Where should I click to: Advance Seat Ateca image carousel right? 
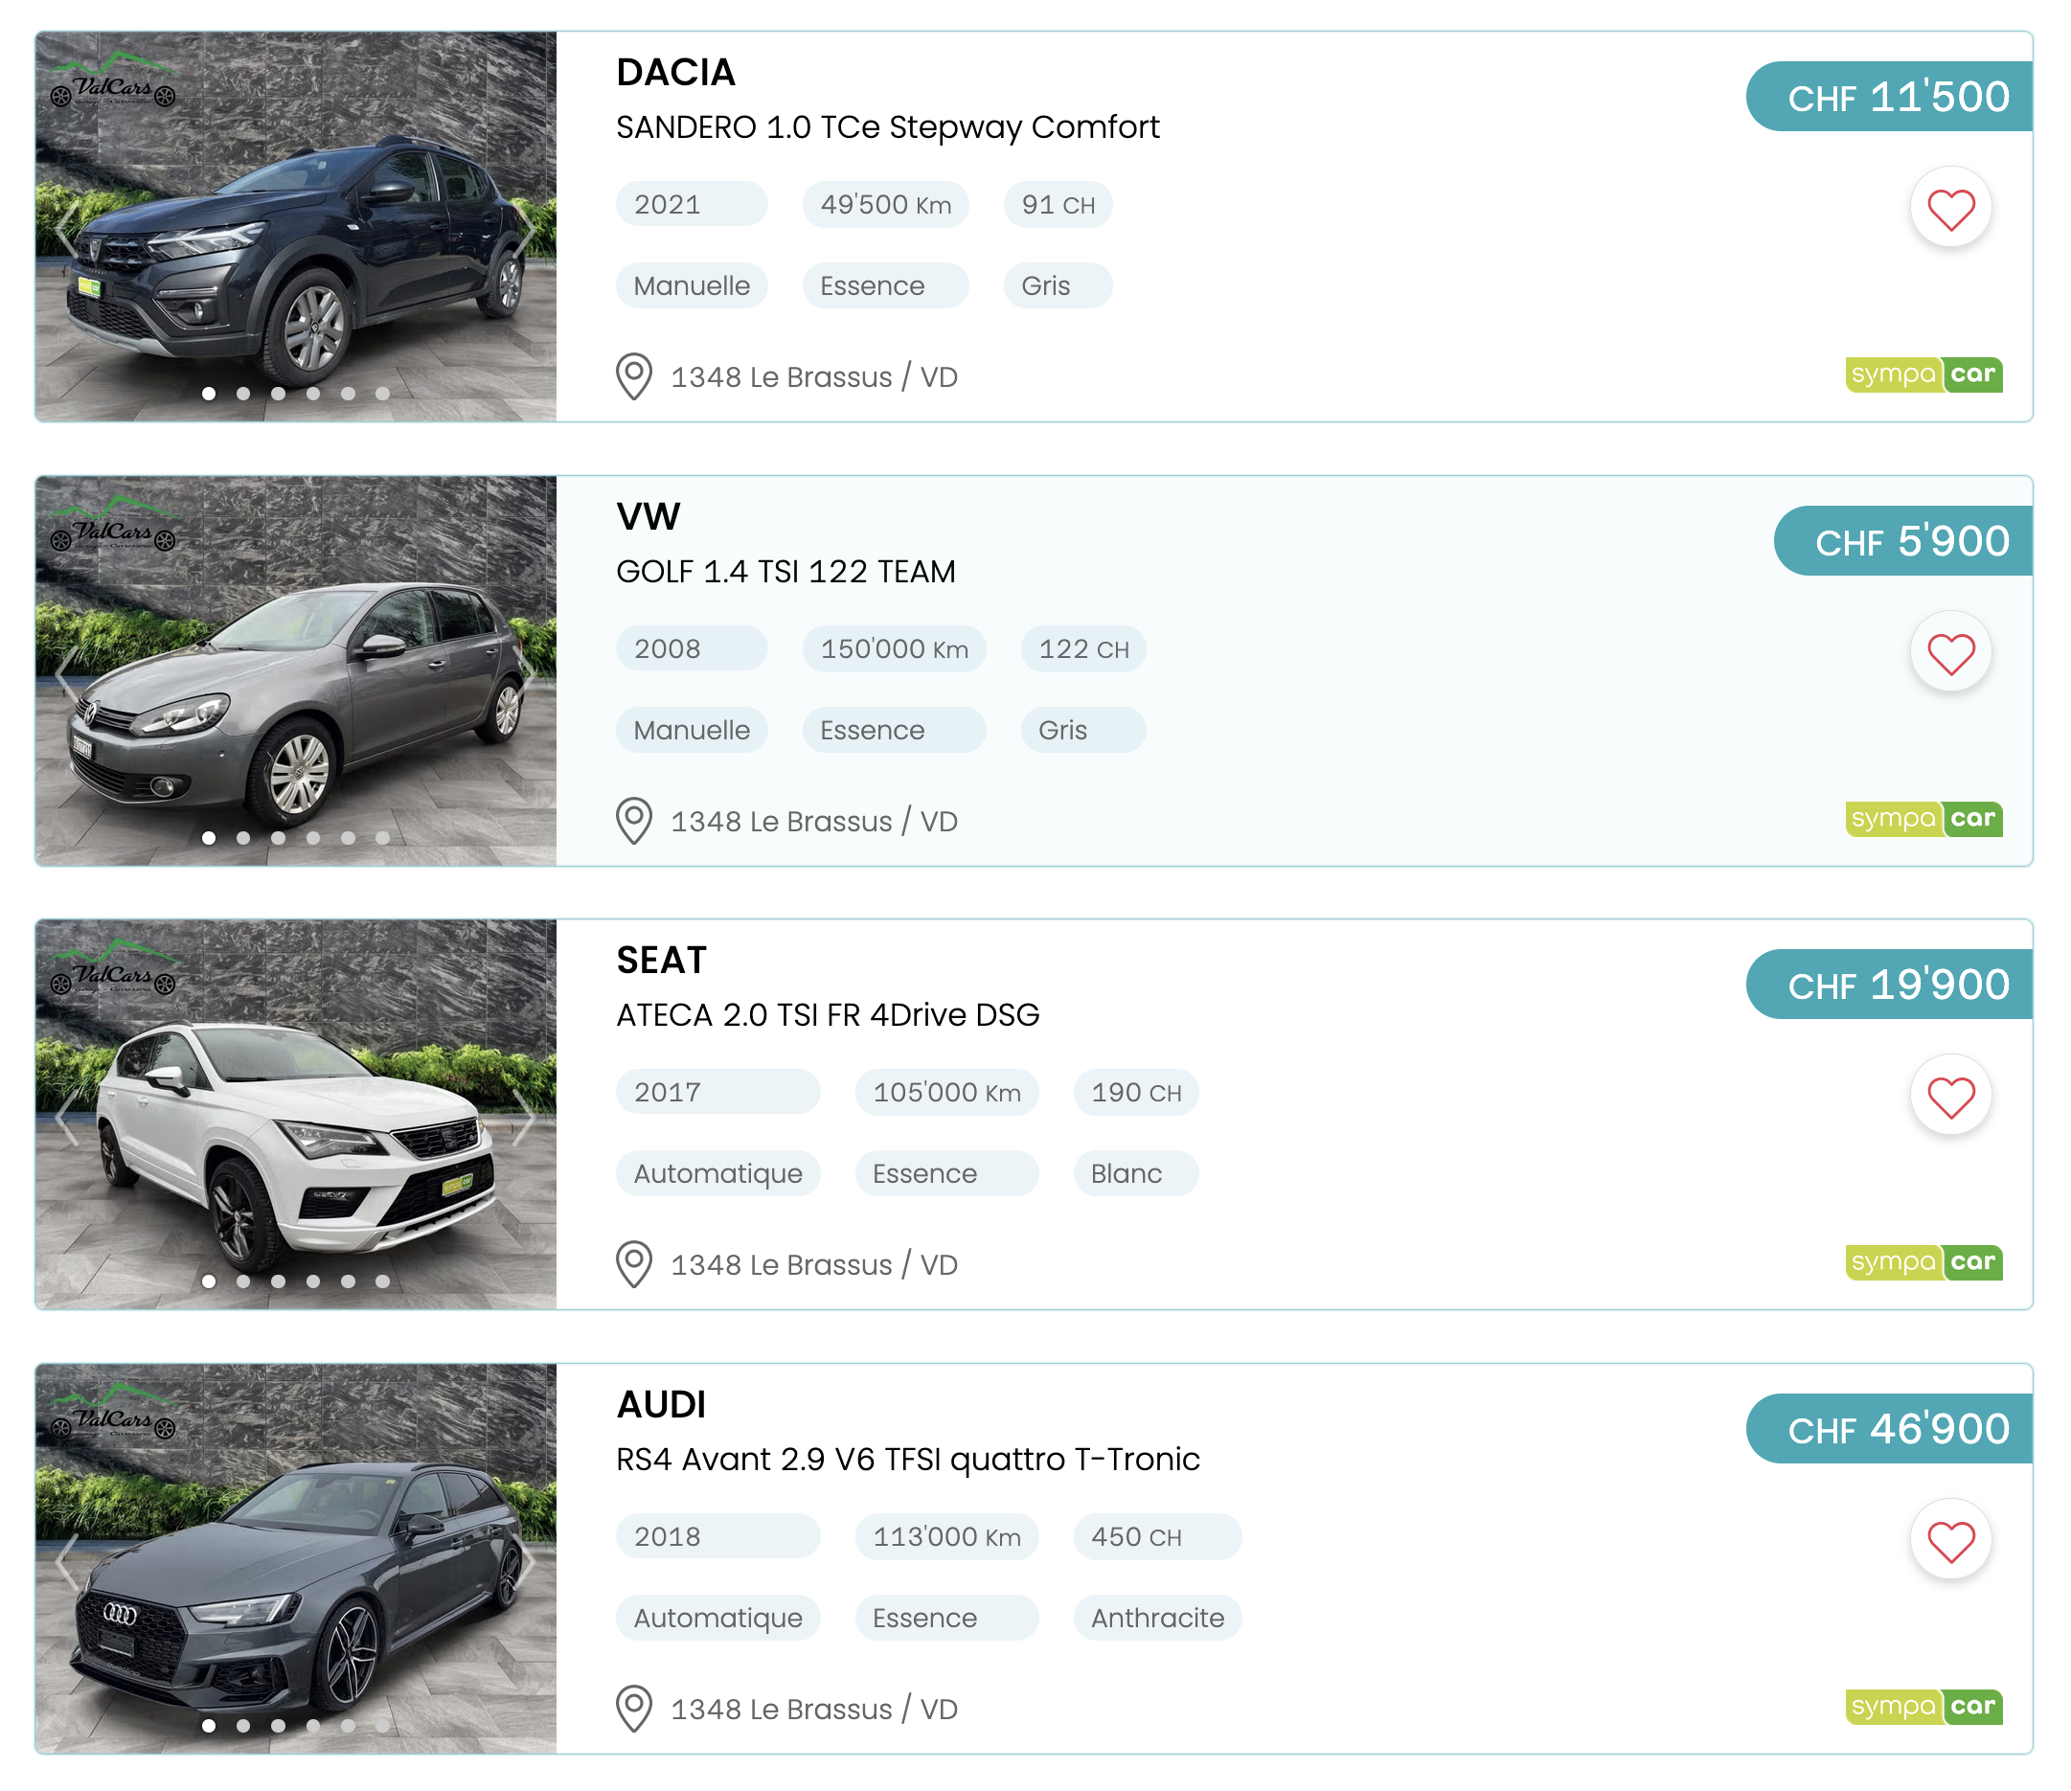[x=525, y=1116]
